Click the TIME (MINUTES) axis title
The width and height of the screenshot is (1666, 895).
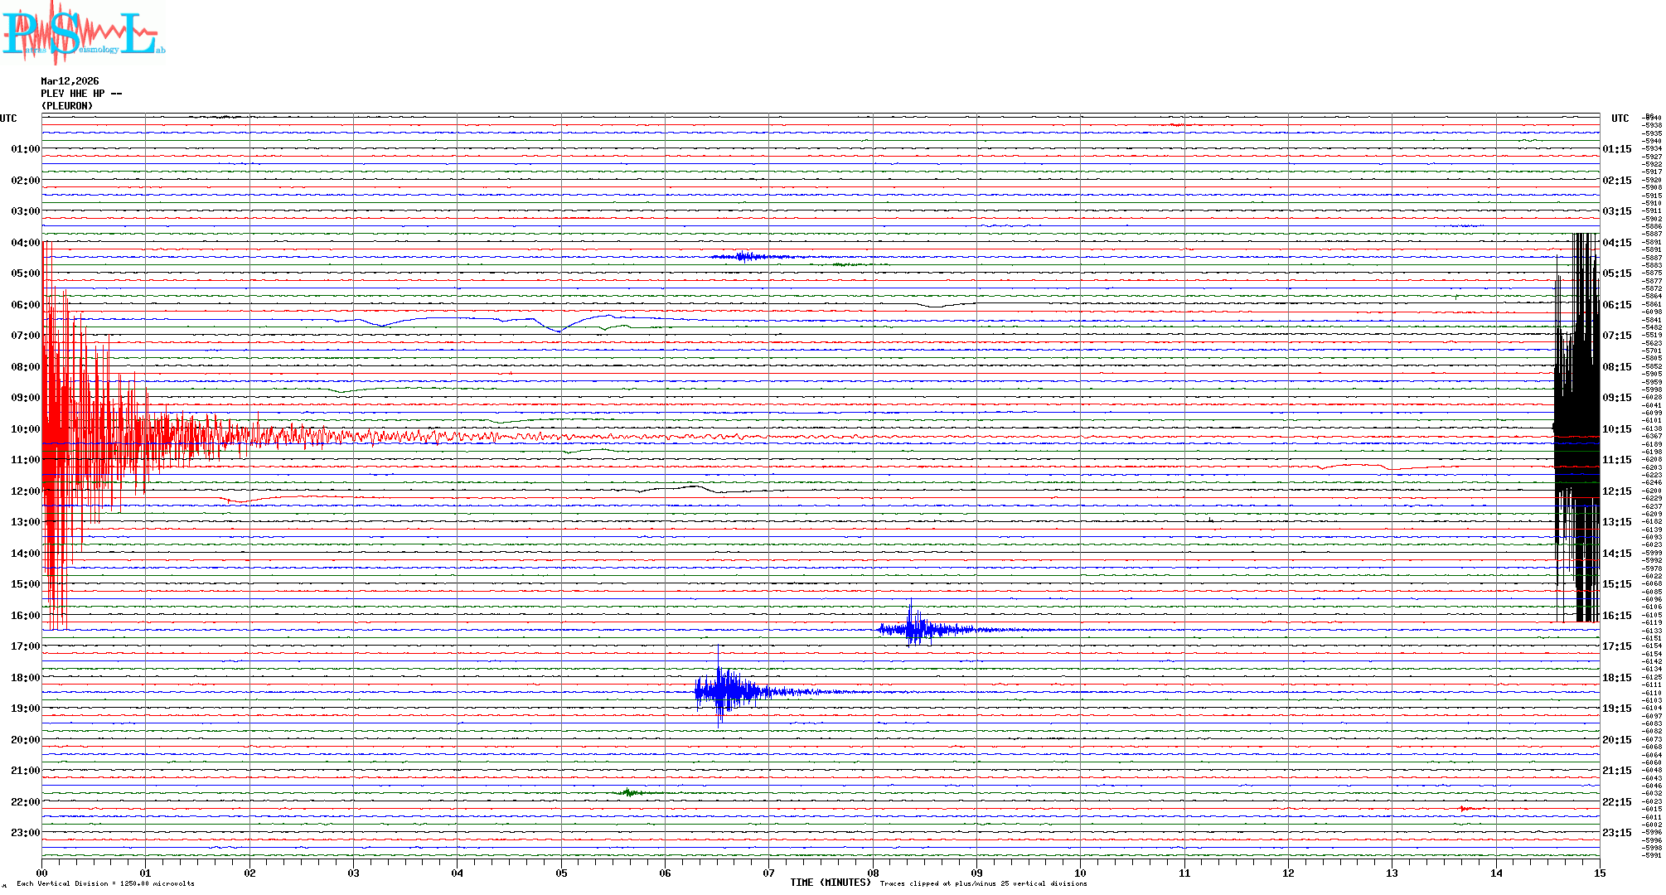pos(830,883)
